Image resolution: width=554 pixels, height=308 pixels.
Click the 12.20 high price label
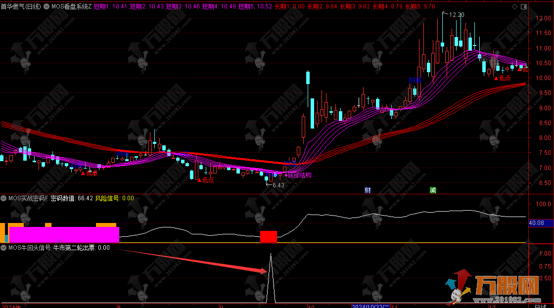tap(457, 15)
